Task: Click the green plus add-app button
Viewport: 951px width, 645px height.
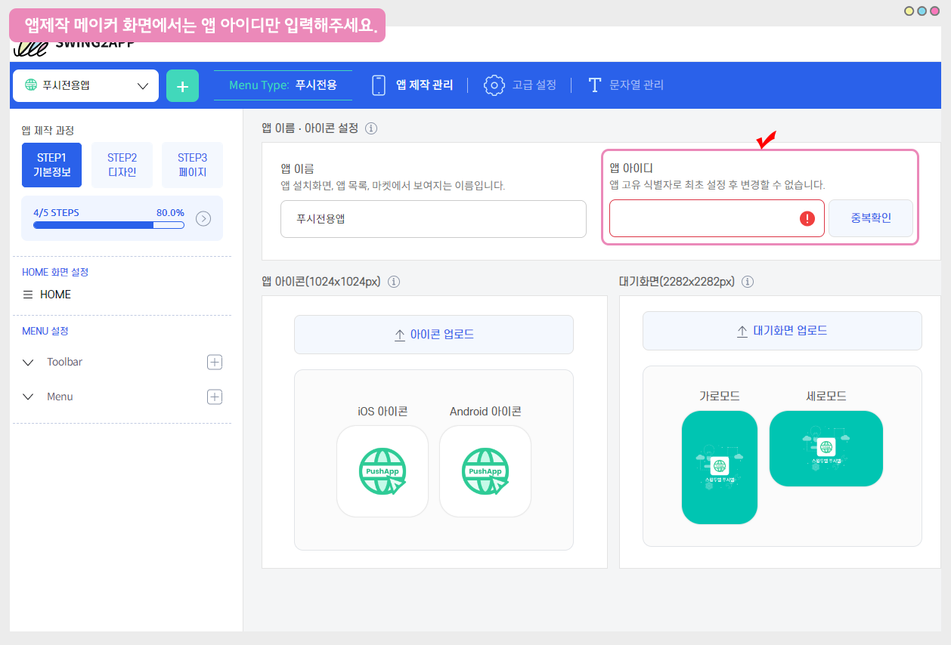Action: [182, 85]
